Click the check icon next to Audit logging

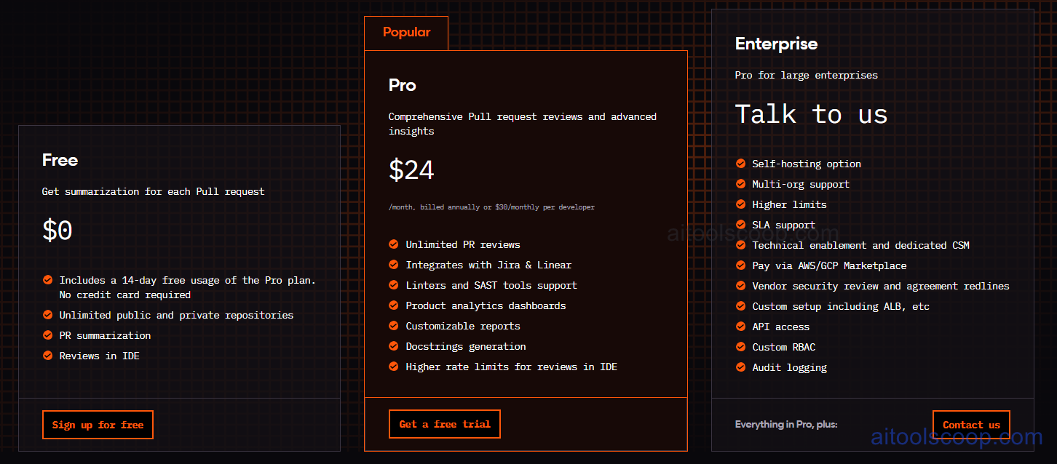click(x=740, y=367)
